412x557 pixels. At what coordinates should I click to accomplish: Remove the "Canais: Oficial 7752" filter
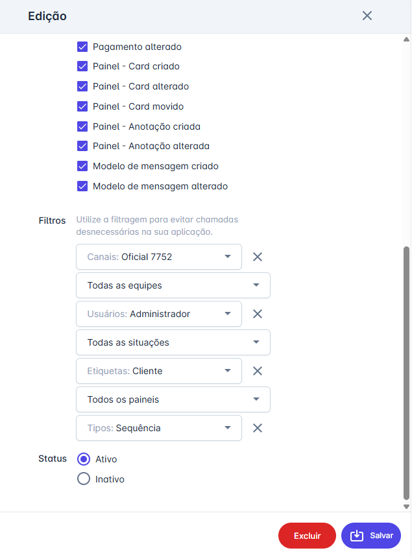click(x=257, y=257)
